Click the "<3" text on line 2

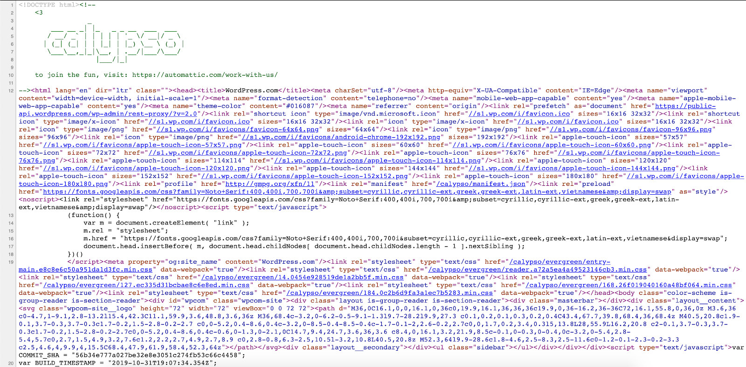(x=39, y=13)
